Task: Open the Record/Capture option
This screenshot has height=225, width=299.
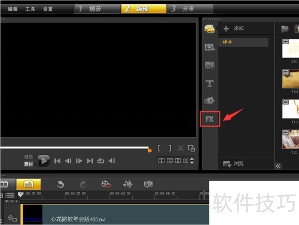Action: (106, 184)
